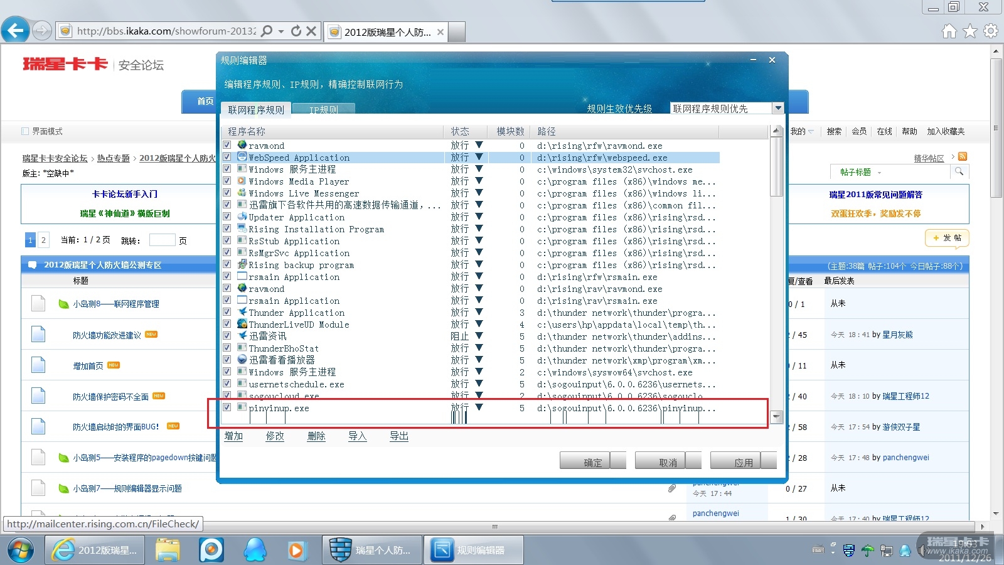Click the 确定 button in rule editor
This screenshot has width=1004, height=565.
pyautogui.click(x=593, y=461)
